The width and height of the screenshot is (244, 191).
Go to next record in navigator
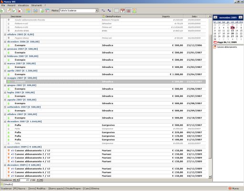click(38, 180)
